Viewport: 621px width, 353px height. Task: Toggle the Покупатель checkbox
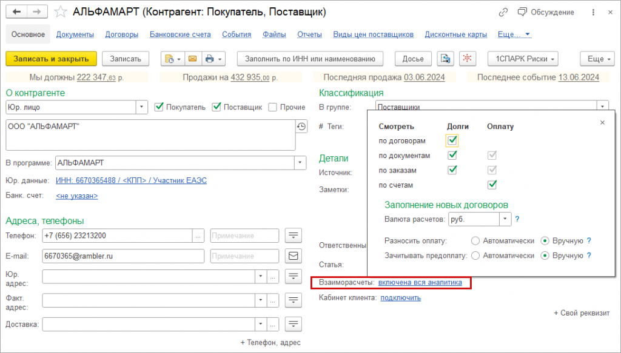pos(159,107)
